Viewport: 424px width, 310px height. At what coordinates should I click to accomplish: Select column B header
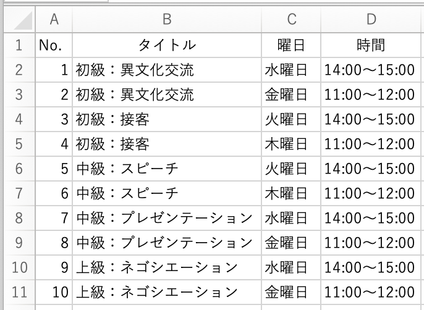pyautogui.click(x=167, y=20)
